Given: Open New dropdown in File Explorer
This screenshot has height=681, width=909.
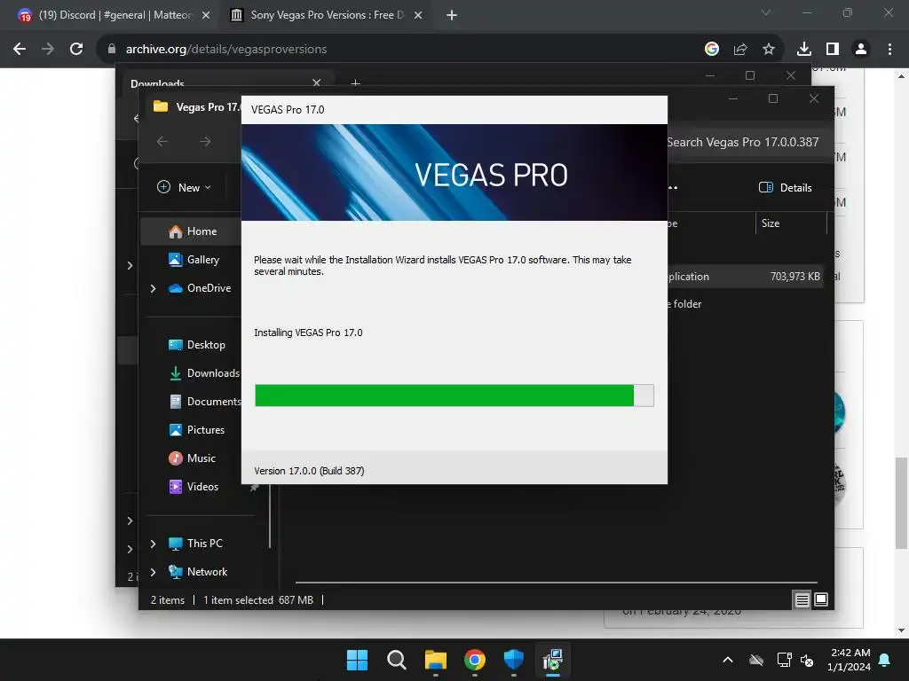Looking at the screenshot, I should [x=185, y=187].
